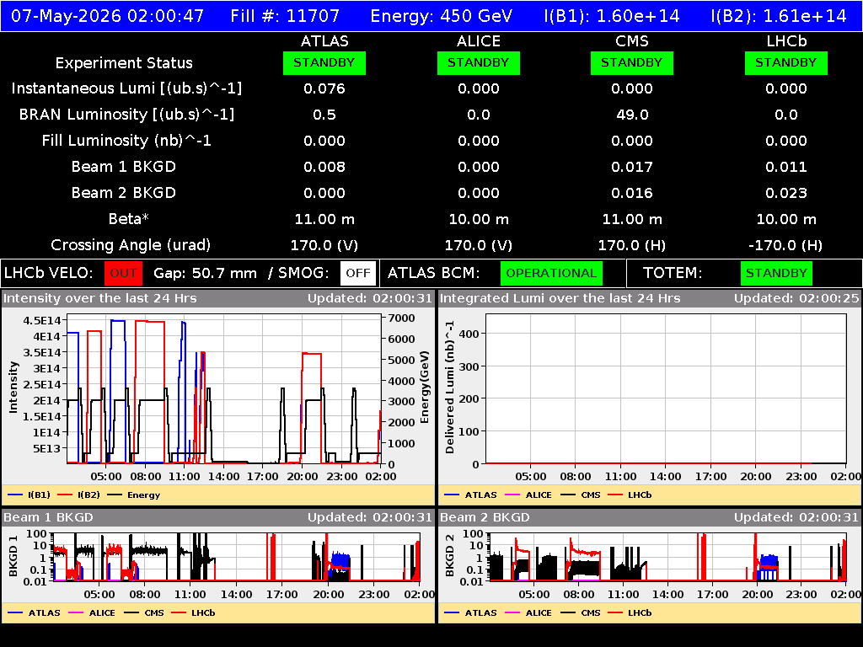Click CMS crossing angle 170.0 (H)
Image resolution: width=863 pixels, height=647 pixels.
[x=632, y=245]
